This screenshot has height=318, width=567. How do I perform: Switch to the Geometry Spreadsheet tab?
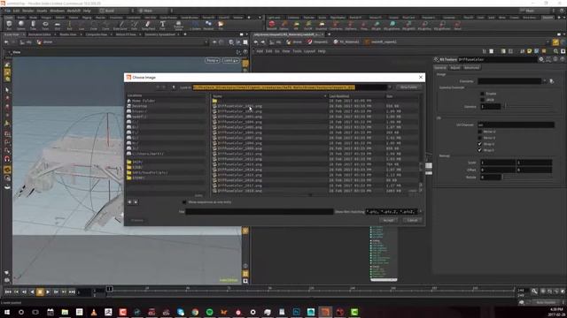[x=160, y=34]
